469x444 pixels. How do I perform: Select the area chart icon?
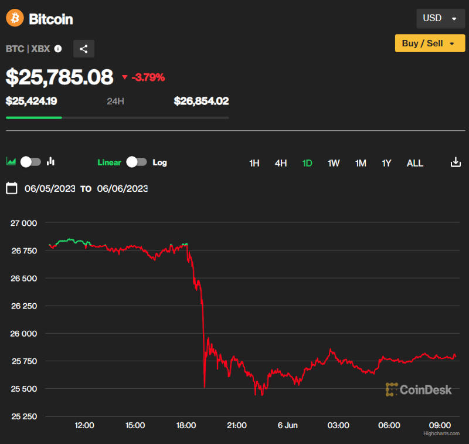point(11,161)
